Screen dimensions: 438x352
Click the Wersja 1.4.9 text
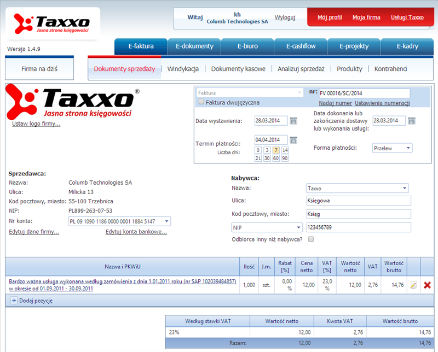point(24,49)
